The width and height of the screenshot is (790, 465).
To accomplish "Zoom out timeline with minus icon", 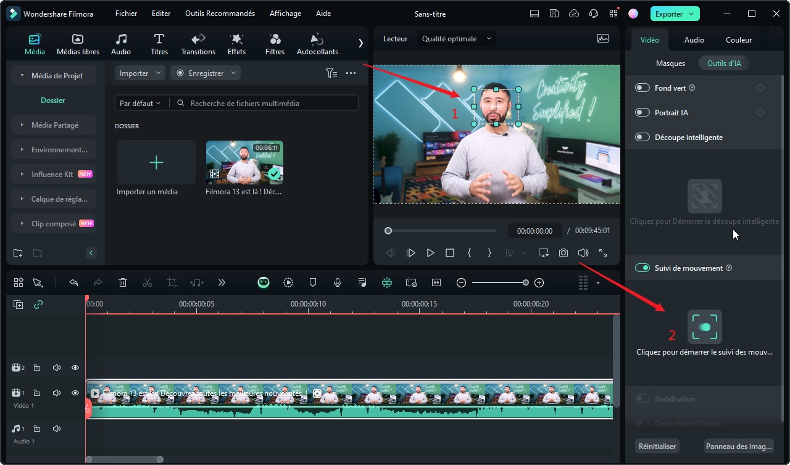I will 461,282.
